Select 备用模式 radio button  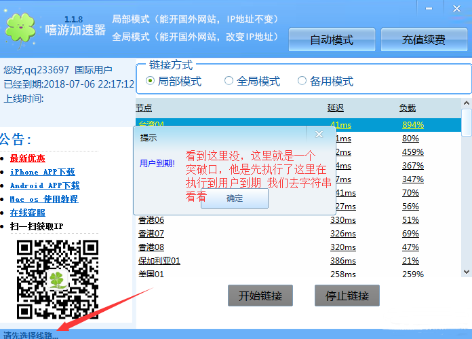pos(302,82)
